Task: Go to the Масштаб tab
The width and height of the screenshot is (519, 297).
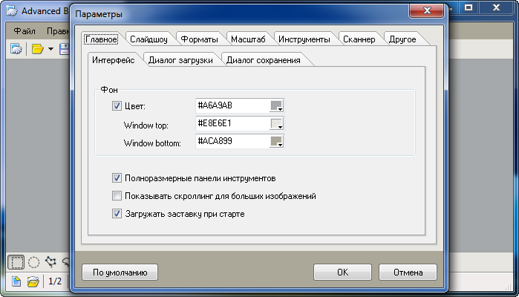Action: tap(248, 39)
